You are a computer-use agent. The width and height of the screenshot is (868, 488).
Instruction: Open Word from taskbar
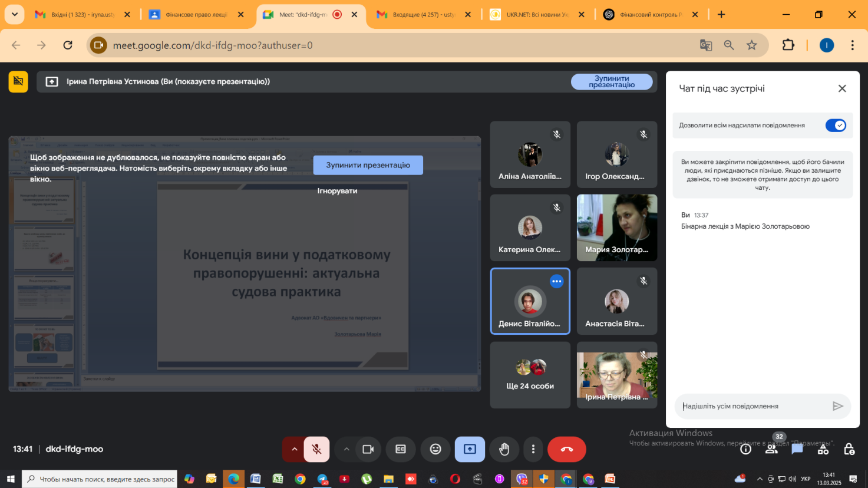coord(256,479)
